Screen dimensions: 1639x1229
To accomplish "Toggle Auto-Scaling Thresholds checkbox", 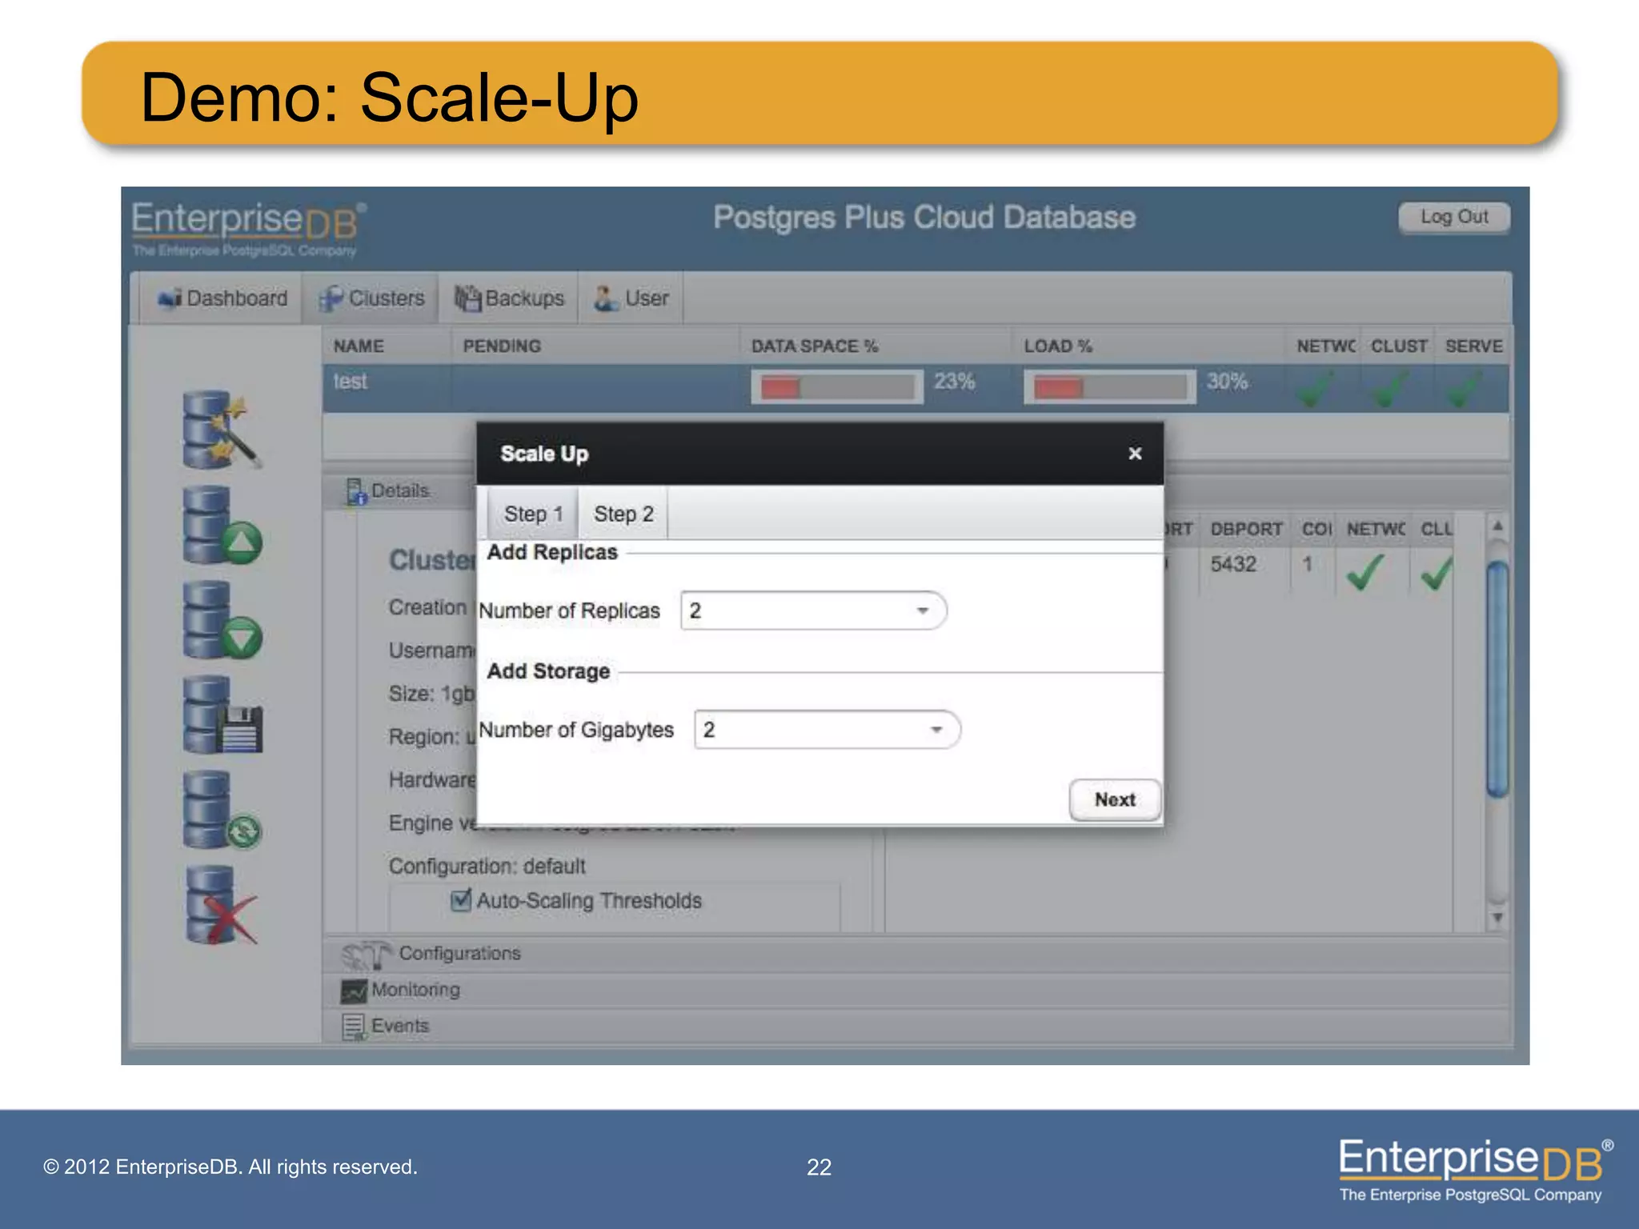I will pos(461,900).
